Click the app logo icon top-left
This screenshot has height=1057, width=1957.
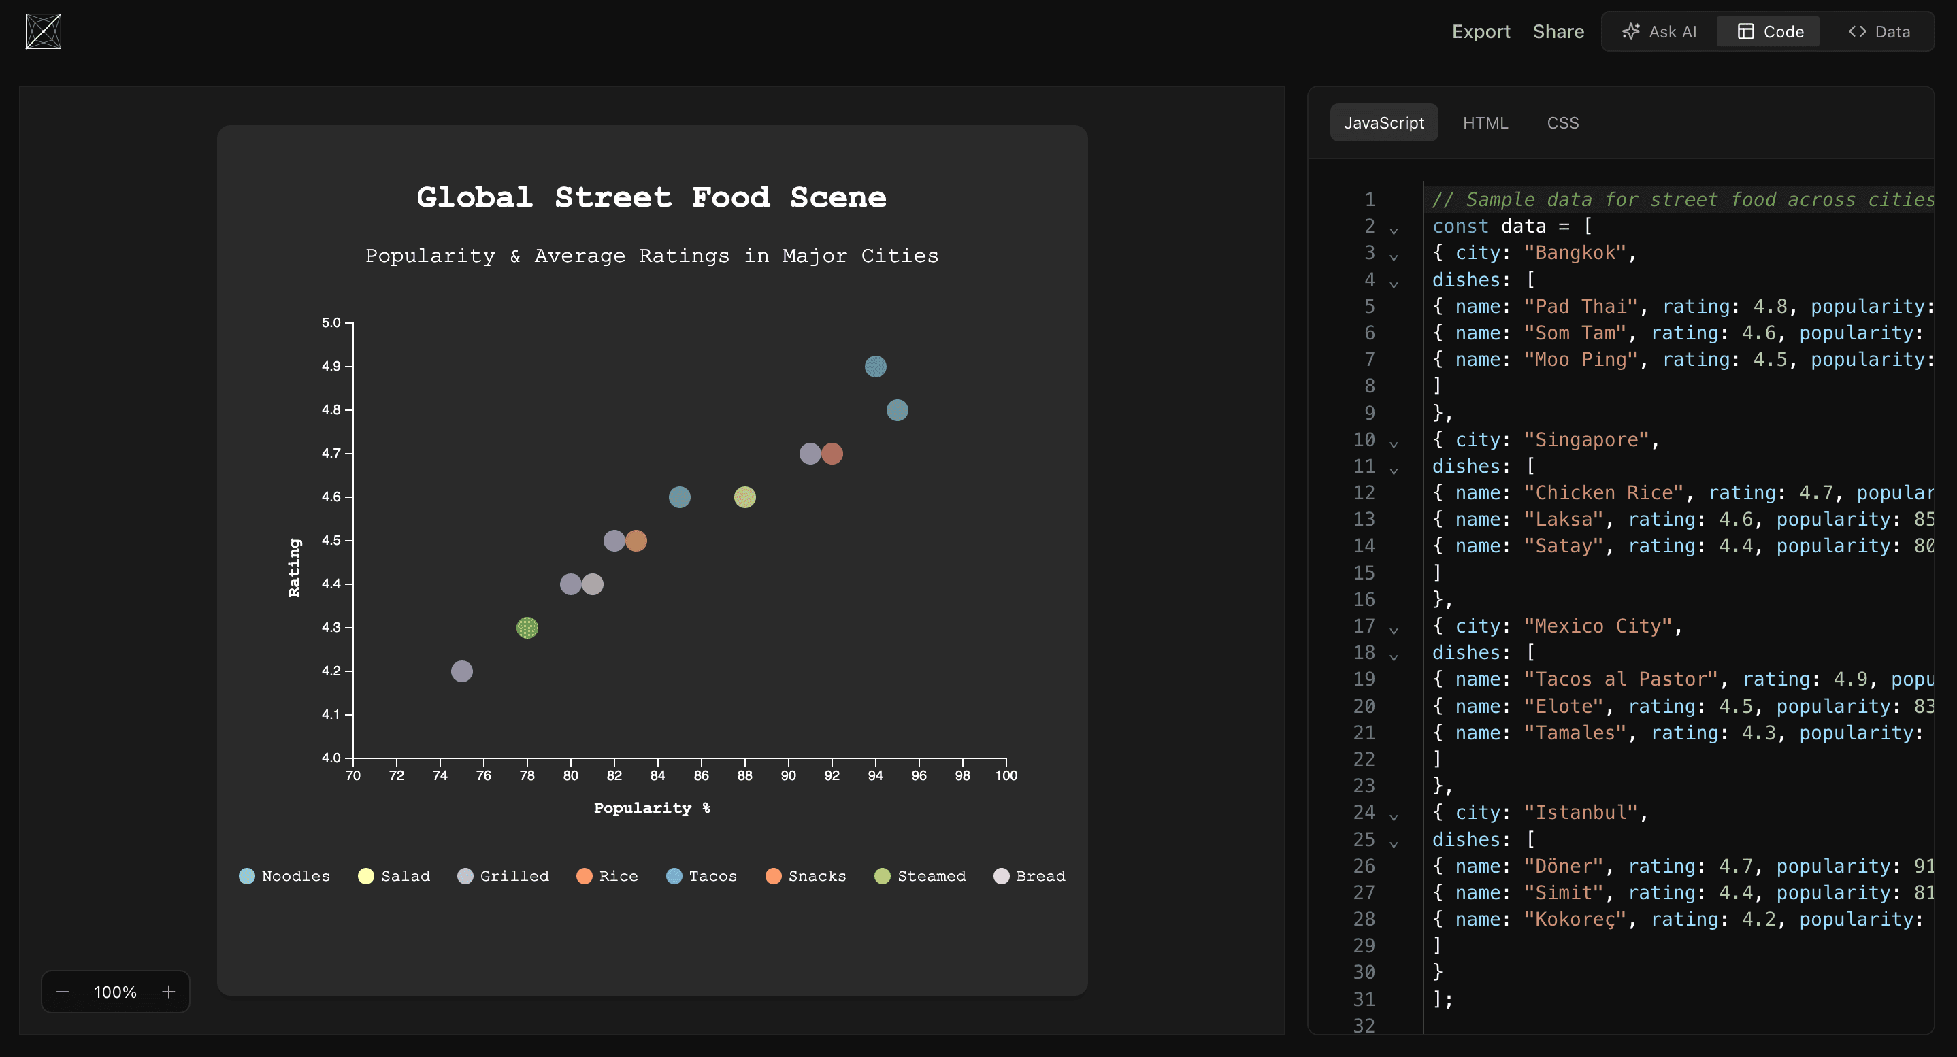pos(43,31)
